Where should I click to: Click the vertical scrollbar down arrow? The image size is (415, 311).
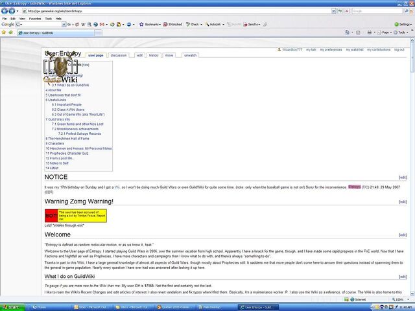tap(412, 294)
